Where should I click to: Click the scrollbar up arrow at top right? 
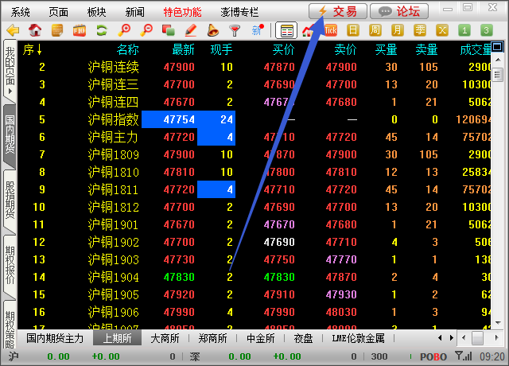click(499, 49)
